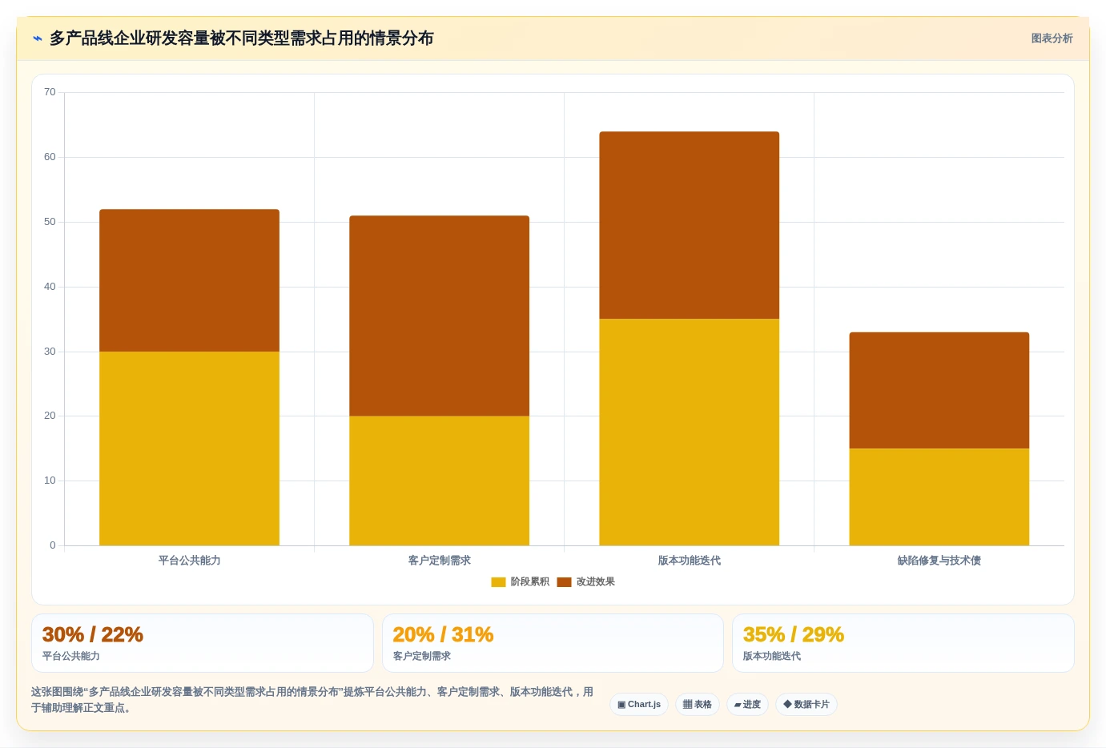Click the 客户定制需求 caption under 20% / 31%
1106x748 pixels.
click(422, 656)
